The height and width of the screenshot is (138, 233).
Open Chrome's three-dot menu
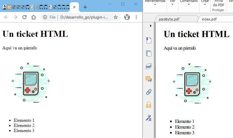(x=136, y=17)
